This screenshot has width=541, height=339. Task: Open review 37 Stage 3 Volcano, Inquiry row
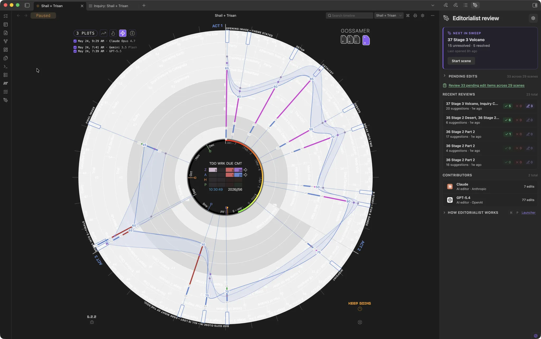point(490,106)
